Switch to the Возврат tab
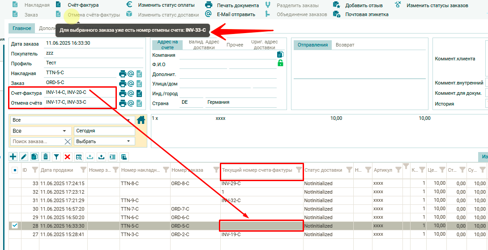The width and height of the screenshot is (488, 250). (x=345, y=45)
